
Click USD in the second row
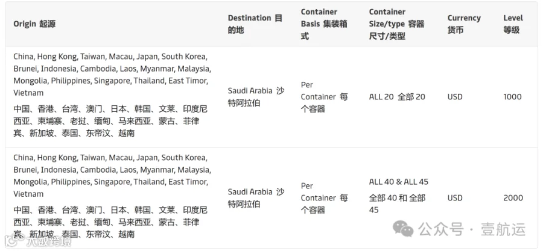point(455,198)
